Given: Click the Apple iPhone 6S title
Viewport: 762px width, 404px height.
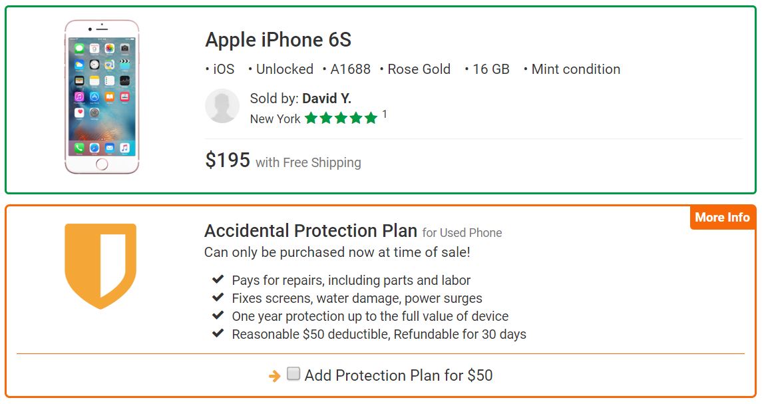Looking at the screenshot, I should [278, 40].
